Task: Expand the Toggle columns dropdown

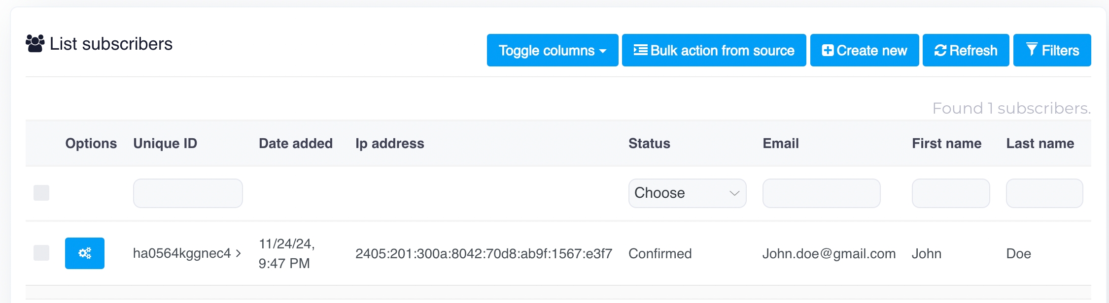Action: click(552, 50)
